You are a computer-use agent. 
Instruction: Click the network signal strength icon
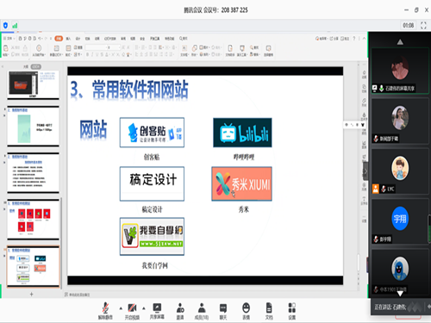pos(15,26)
